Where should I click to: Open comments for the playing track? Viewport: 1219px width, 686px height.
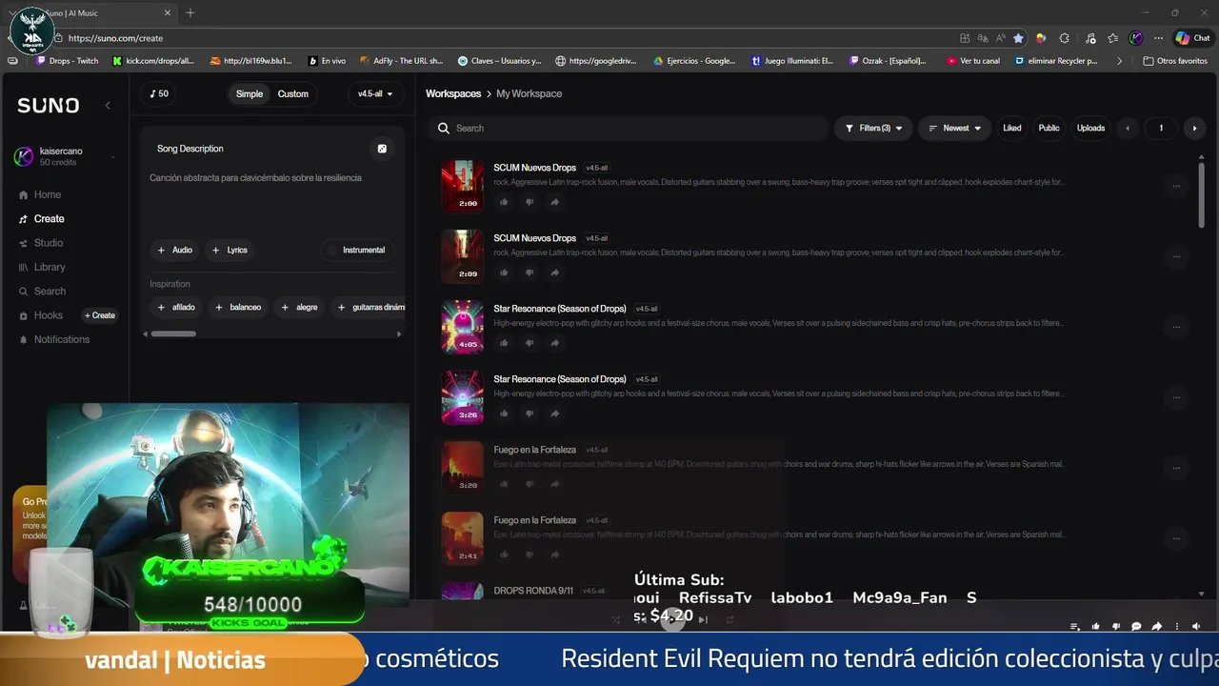coord(1136,627)
